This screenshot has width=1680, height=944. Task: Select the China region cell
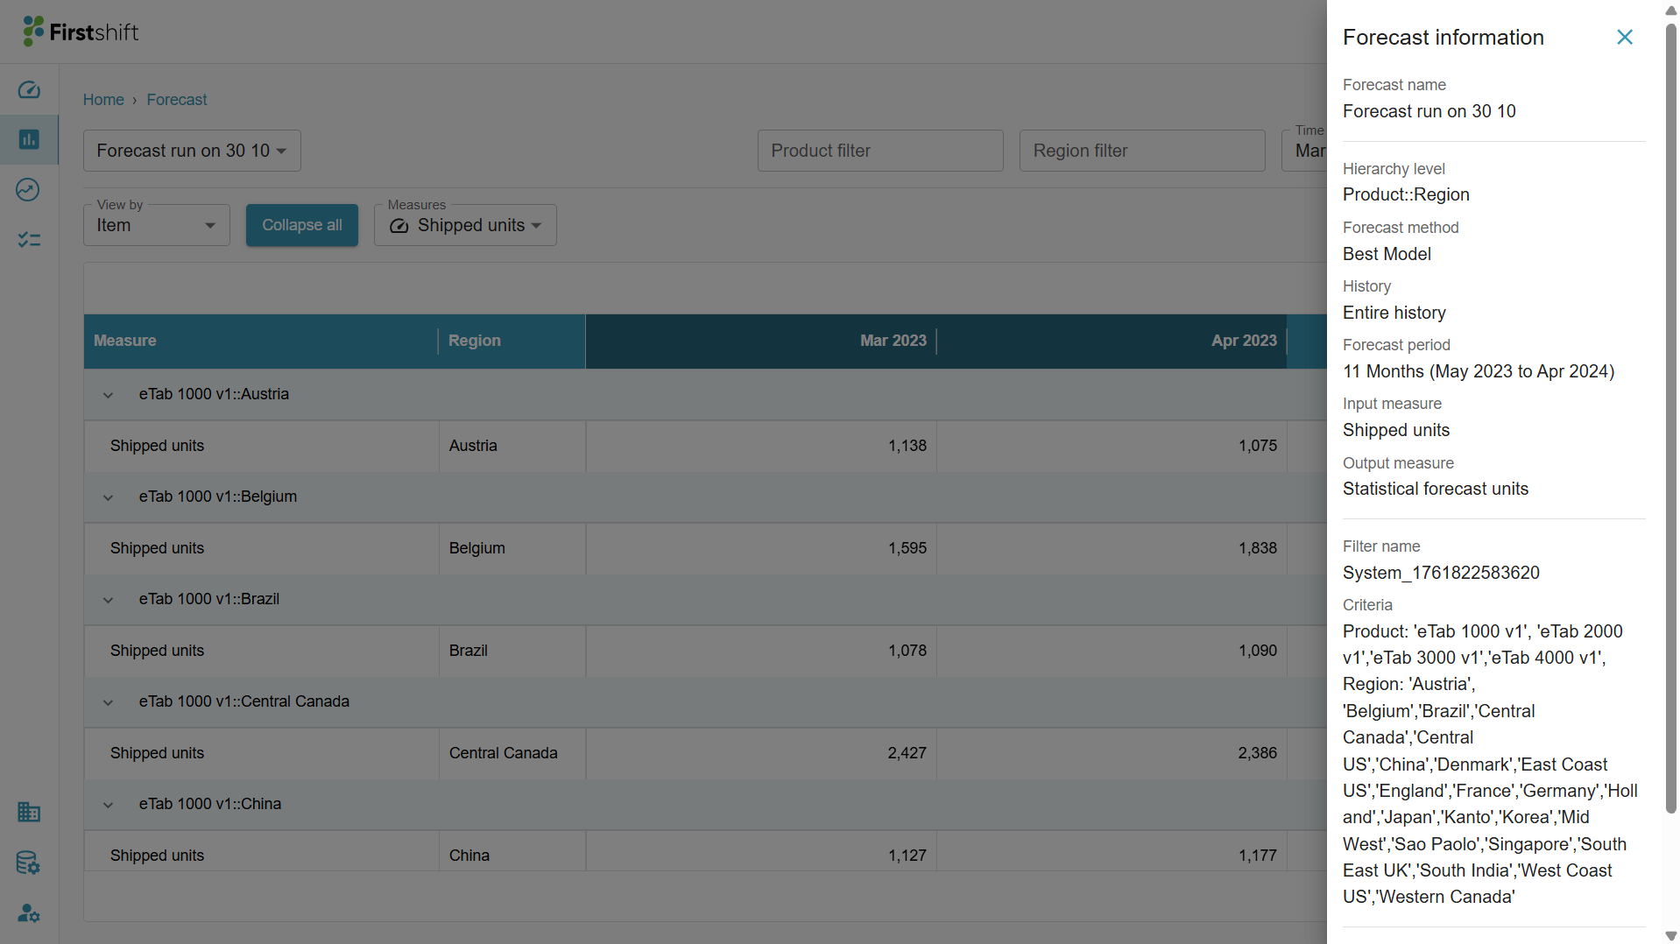[512, 852]
